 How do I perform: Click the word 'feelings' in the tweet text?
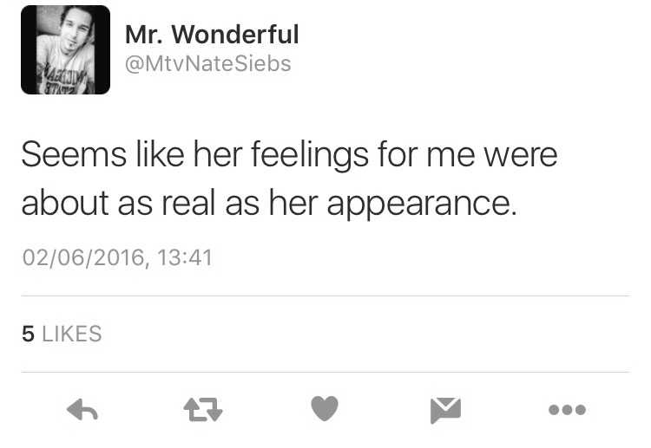310,155
